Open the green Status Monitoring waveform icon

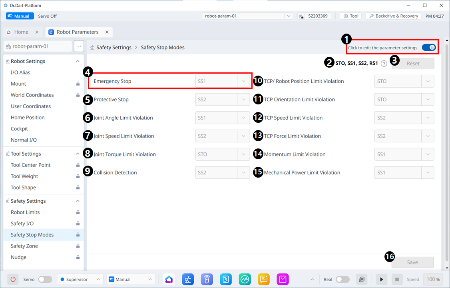click(x=245, y=279)
